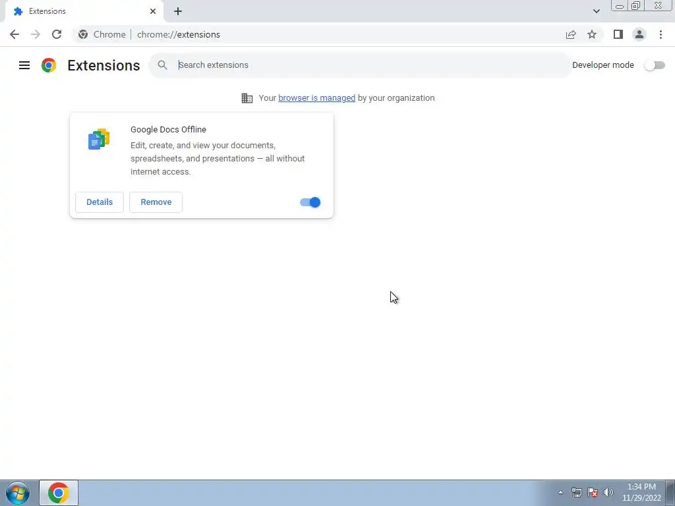This screenshot has height=506, width=675.
Task: Remove the Google Docs Offline extension
Action: [x=156, y=202]
